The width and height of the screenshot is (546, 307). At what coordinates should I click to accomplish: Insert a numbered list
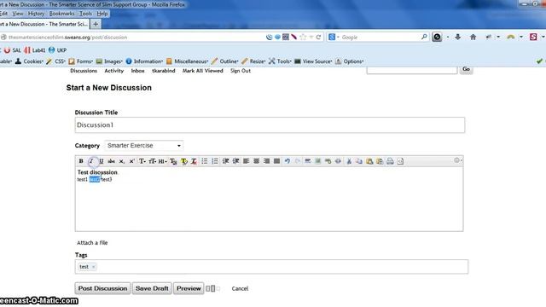(x=214, y=161)
